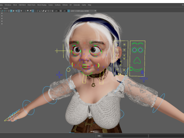Select right eyebrow curve in face picker
Viewport: 184px width, 138px height.
tap(141, 44)
